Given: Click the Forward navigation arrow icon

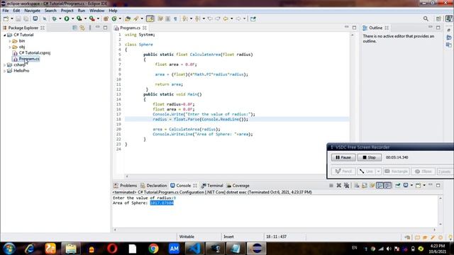Looking at the screenshot, I should click(x=238, y=19).
